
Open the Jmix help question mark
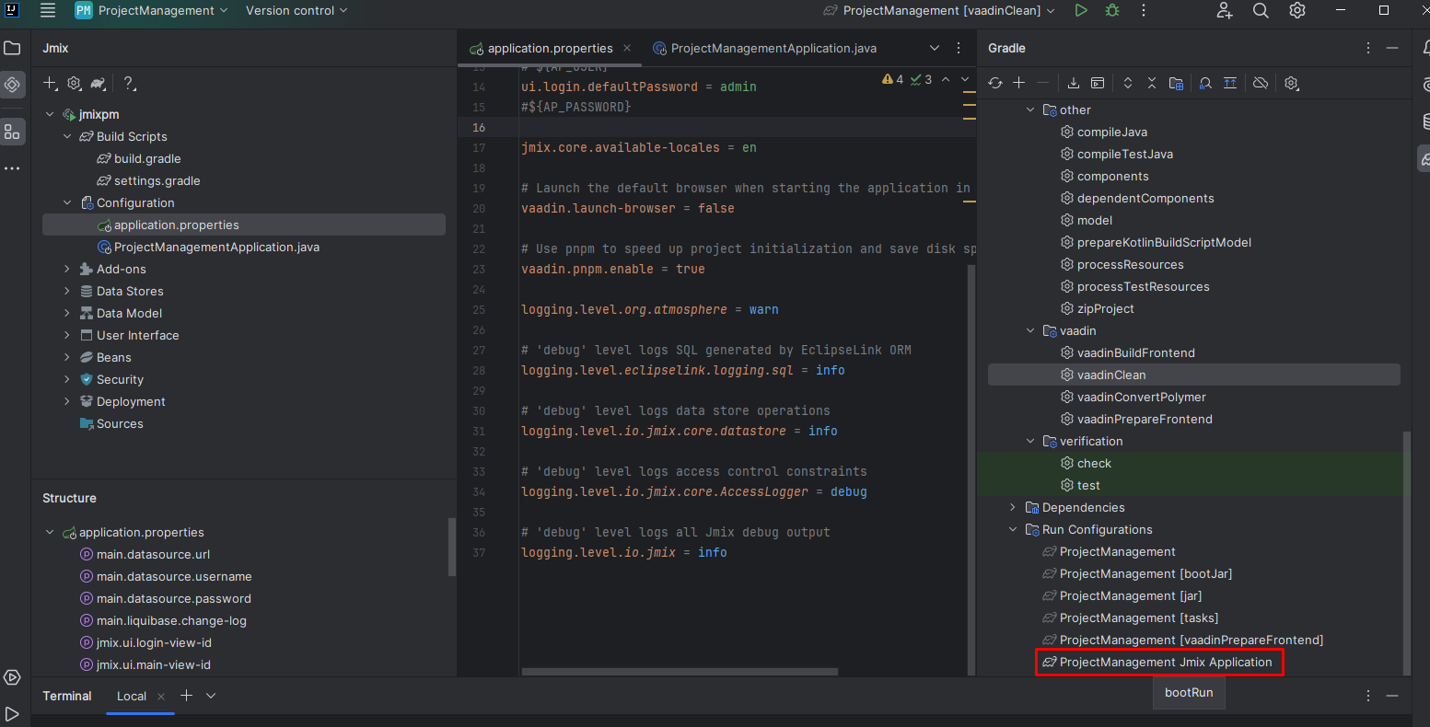[129, 84]
